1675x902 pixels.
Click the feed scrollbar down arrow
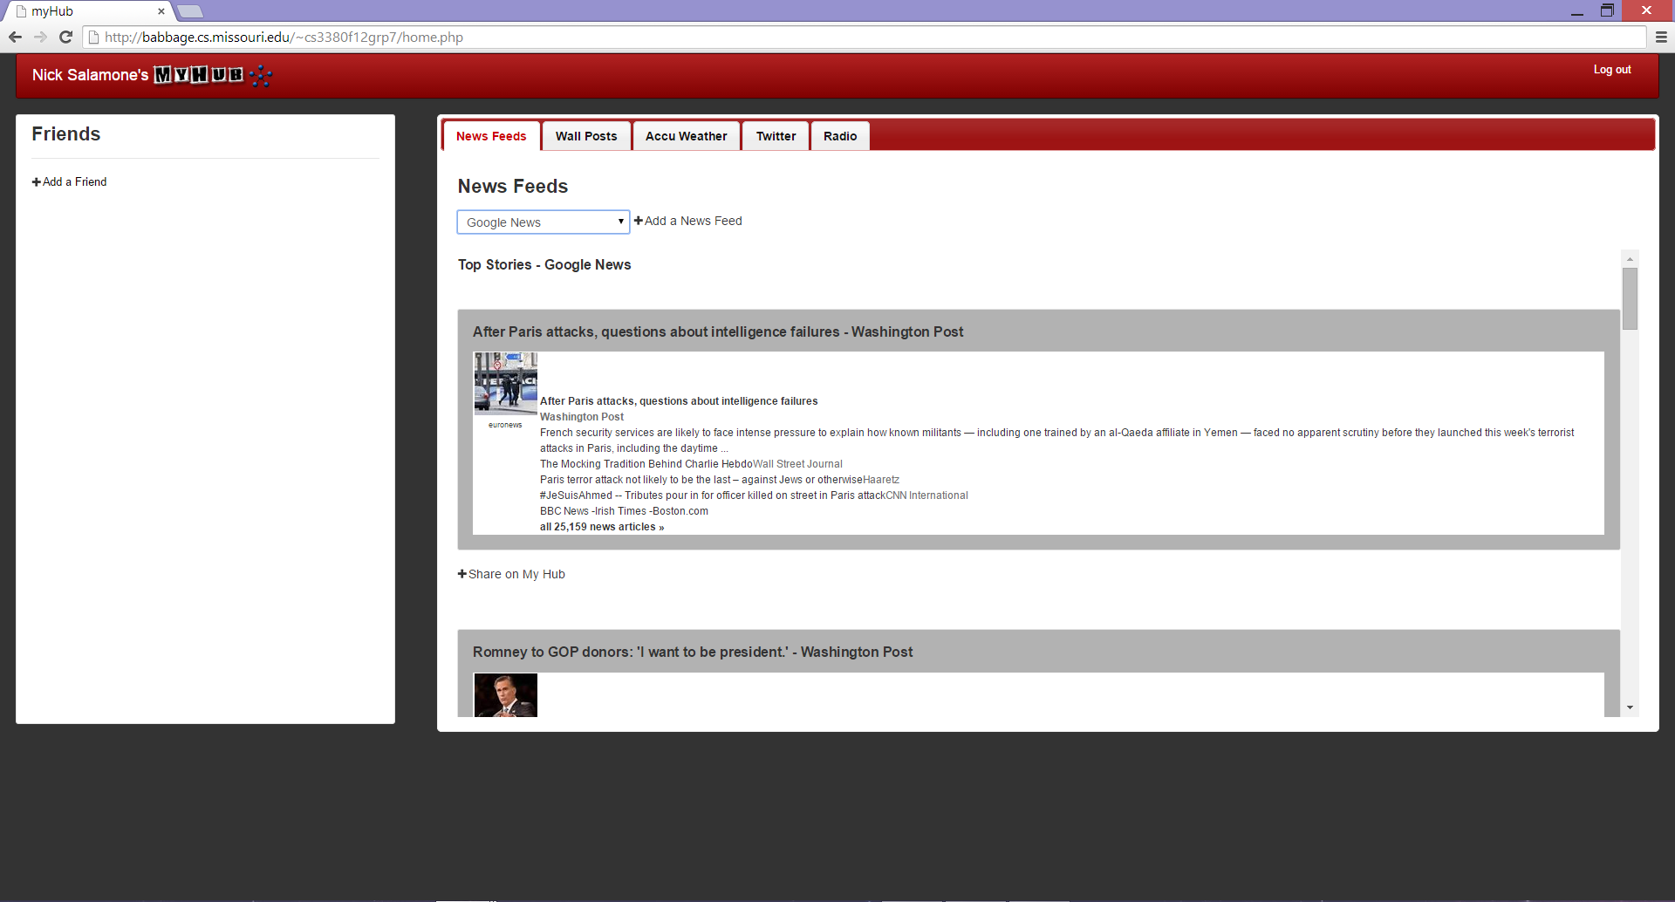point(1630,707)
